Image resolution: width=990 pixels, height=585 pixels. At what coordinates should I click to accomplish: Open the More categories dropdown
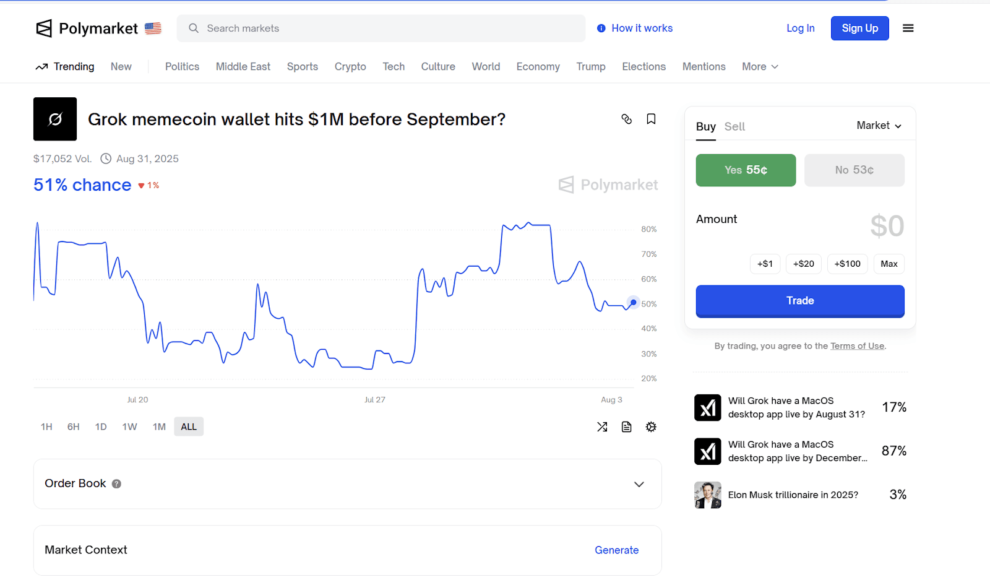760,67
